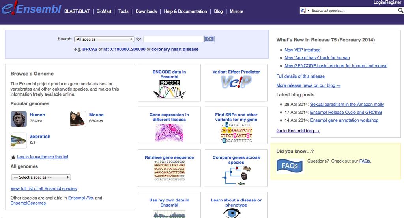Click the magnifying glass search icon

[x=400, y=11]
